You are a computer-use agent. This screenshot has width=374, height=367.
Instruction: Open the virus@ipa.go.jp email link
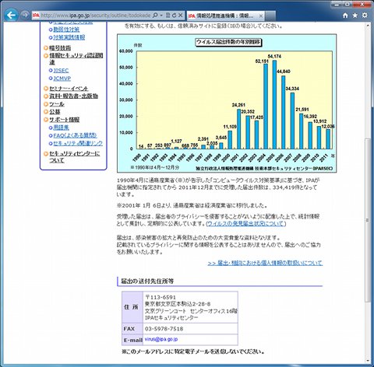pyautogui.click(x=161, y=339)
